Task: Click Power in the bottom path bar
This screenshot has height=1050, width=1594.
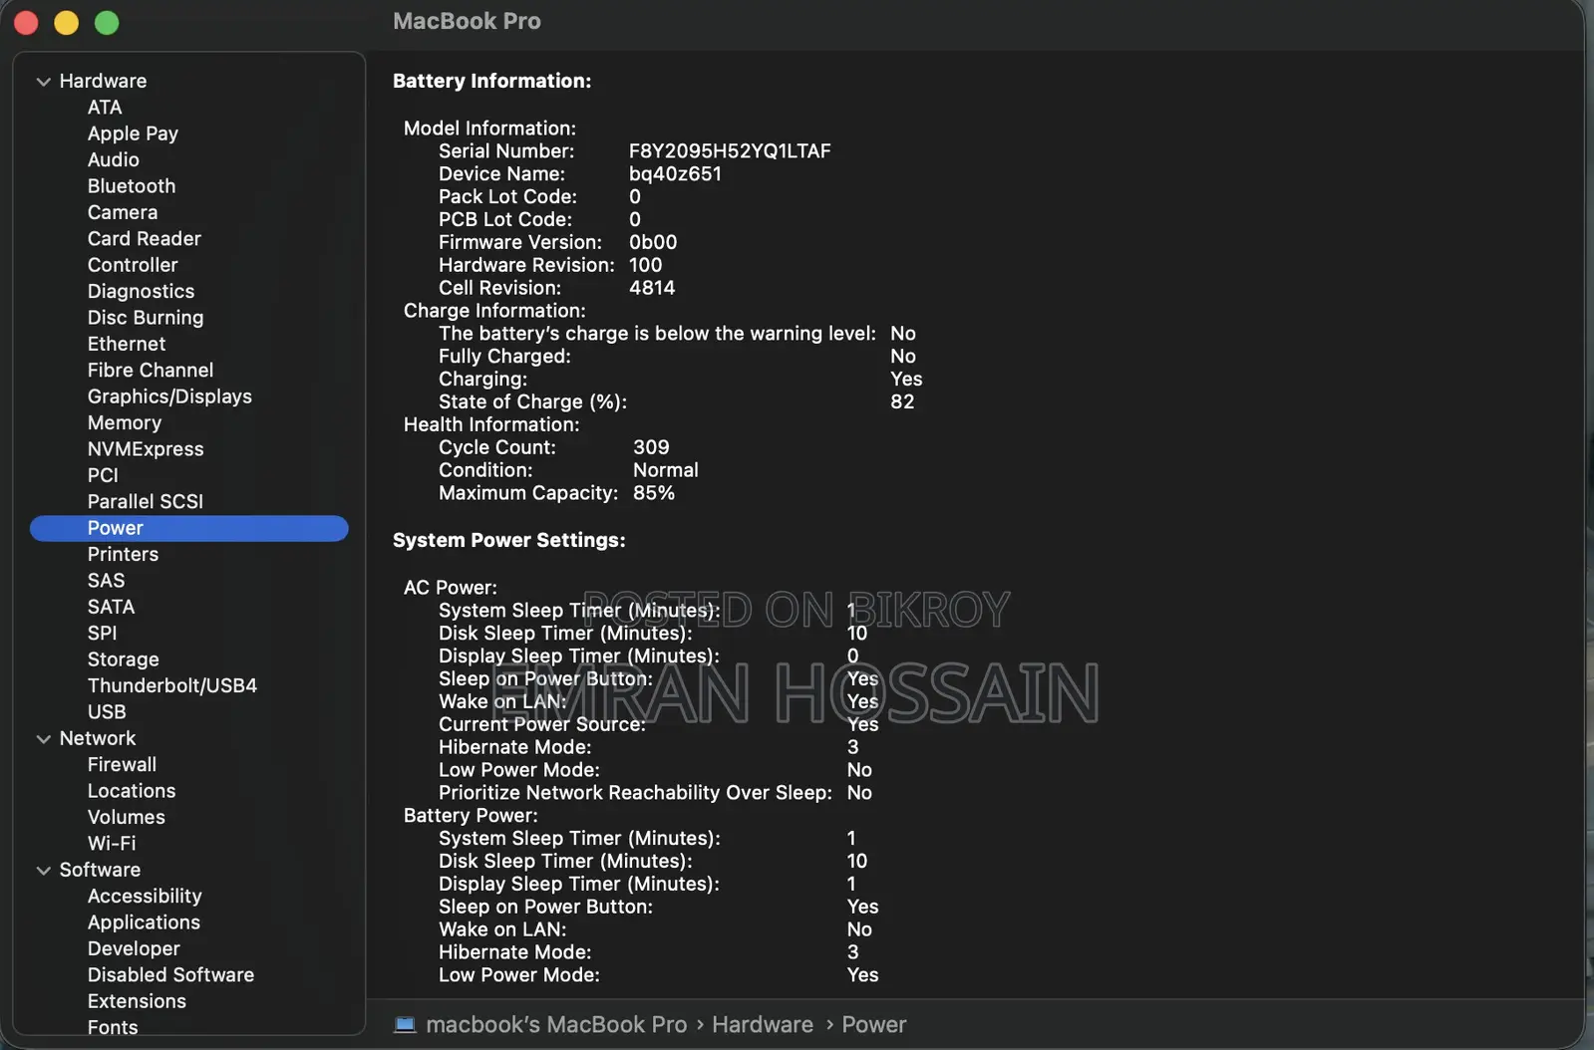Action: 874,1024
